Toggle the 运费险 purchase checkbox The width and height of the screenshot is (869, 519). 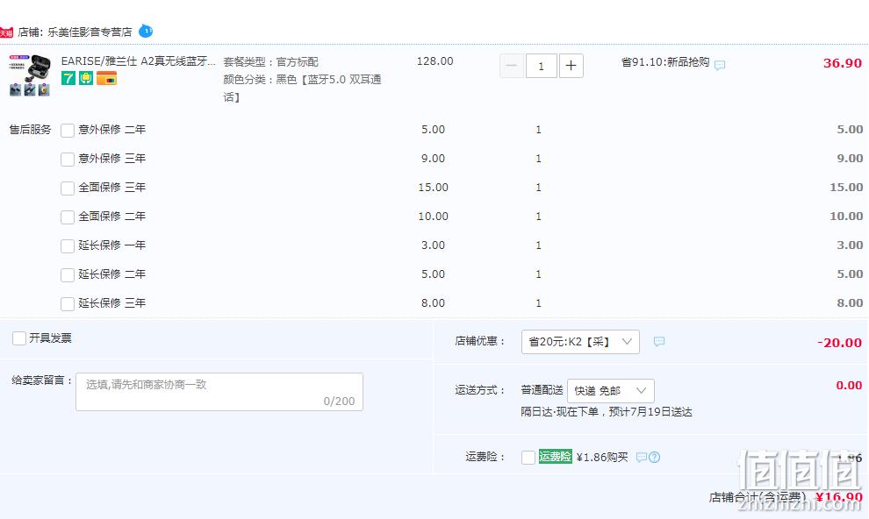[x=528, y=457]
